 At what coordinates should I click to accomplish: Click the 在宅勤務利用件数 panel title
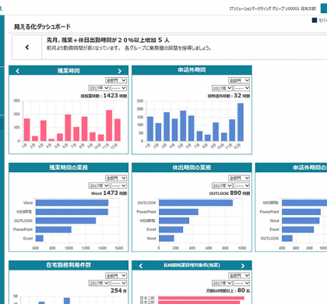coord(69,265)
